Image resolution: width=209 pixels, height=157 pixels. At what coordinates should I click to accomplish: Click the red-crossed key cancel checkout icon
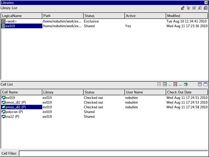(175, 84)
